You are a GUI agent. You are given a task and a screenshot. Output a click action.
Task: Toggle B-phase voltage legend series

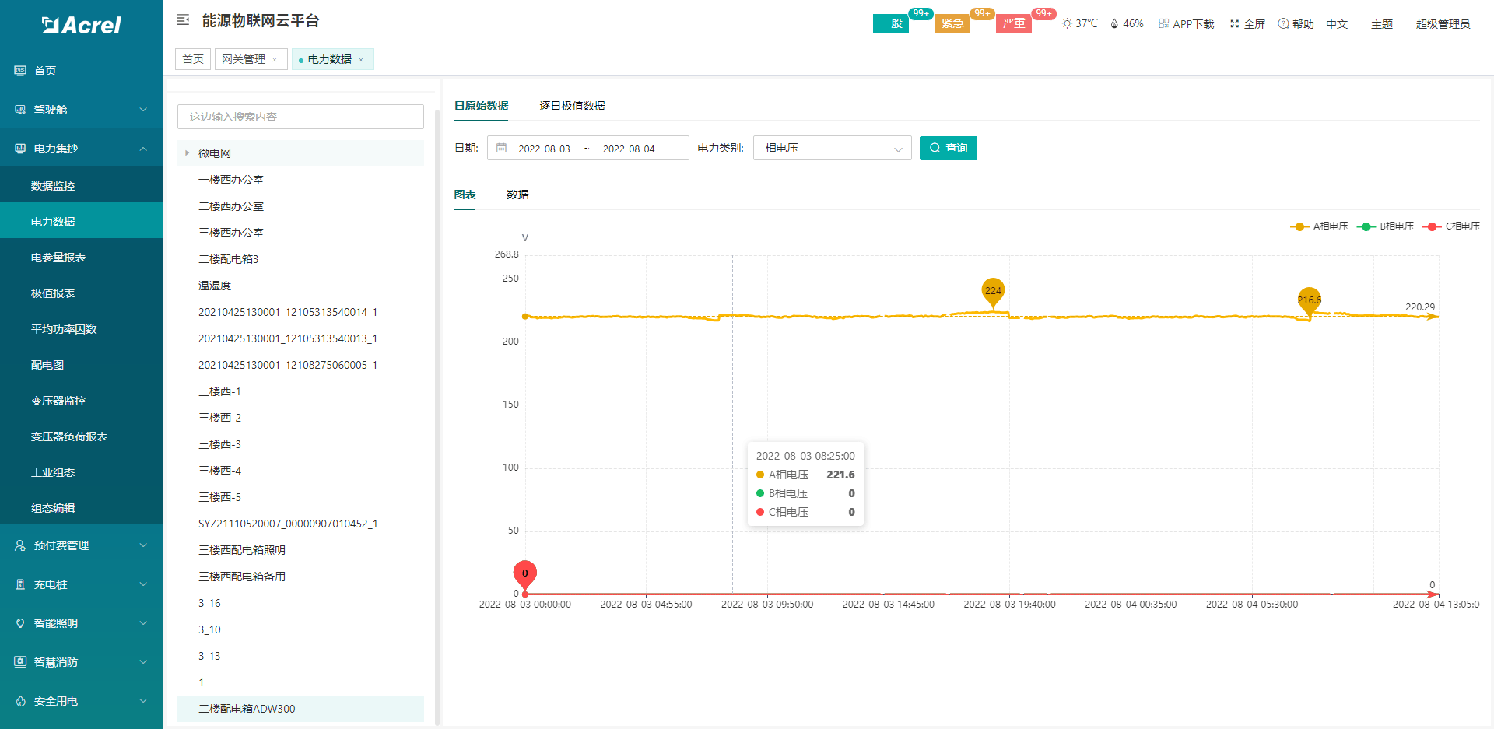(1385, 226)
